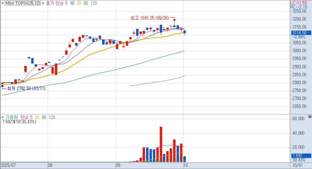Click the small square icon before Mini TOPIX label
This screenshot has width=312, height=169.
pos(3,3)
